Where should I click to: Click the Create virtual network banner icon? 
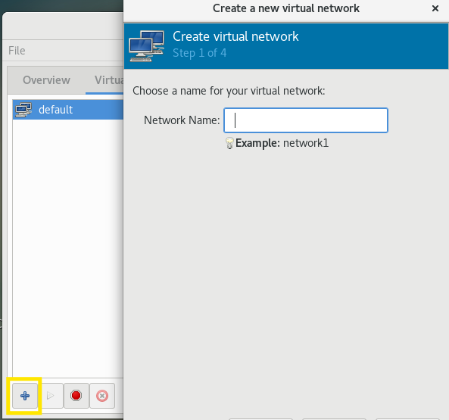147,46
